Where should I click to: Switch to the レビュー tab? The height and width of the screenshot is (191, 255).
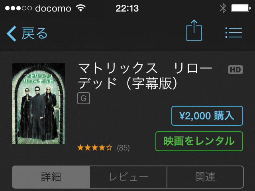tap(128, 177)
